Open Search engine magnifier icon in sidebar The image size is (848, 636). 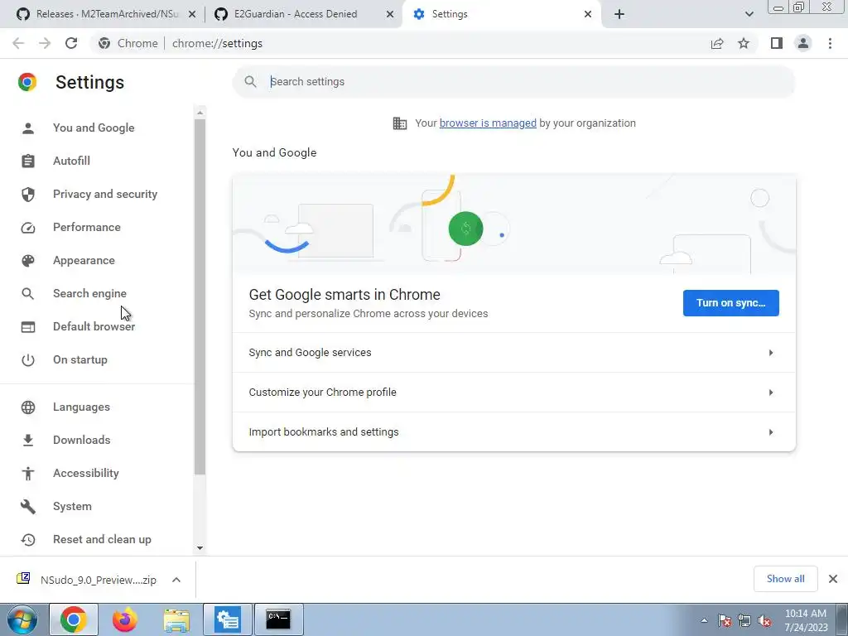tap(28, 294)
